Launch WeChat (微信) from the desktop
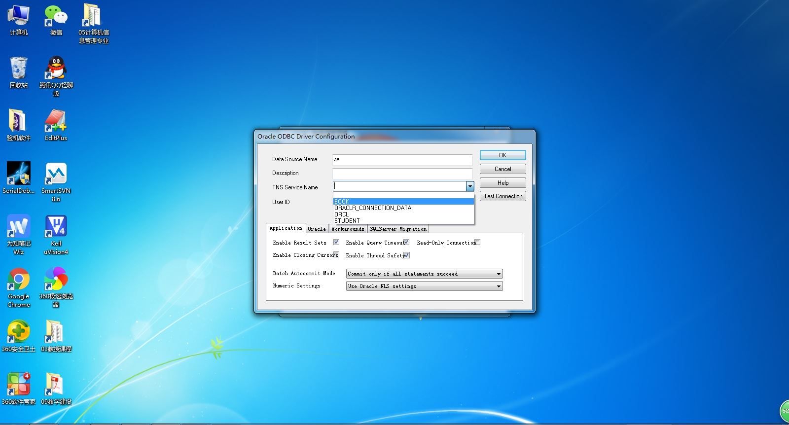This screenshot has width=789, height=425. pyautogui.click(x=56, y=20)
